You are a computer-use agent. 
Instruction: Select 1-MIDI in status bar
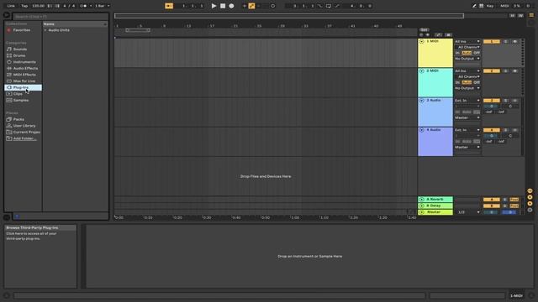pyautogui.click(x=516, y=295)
